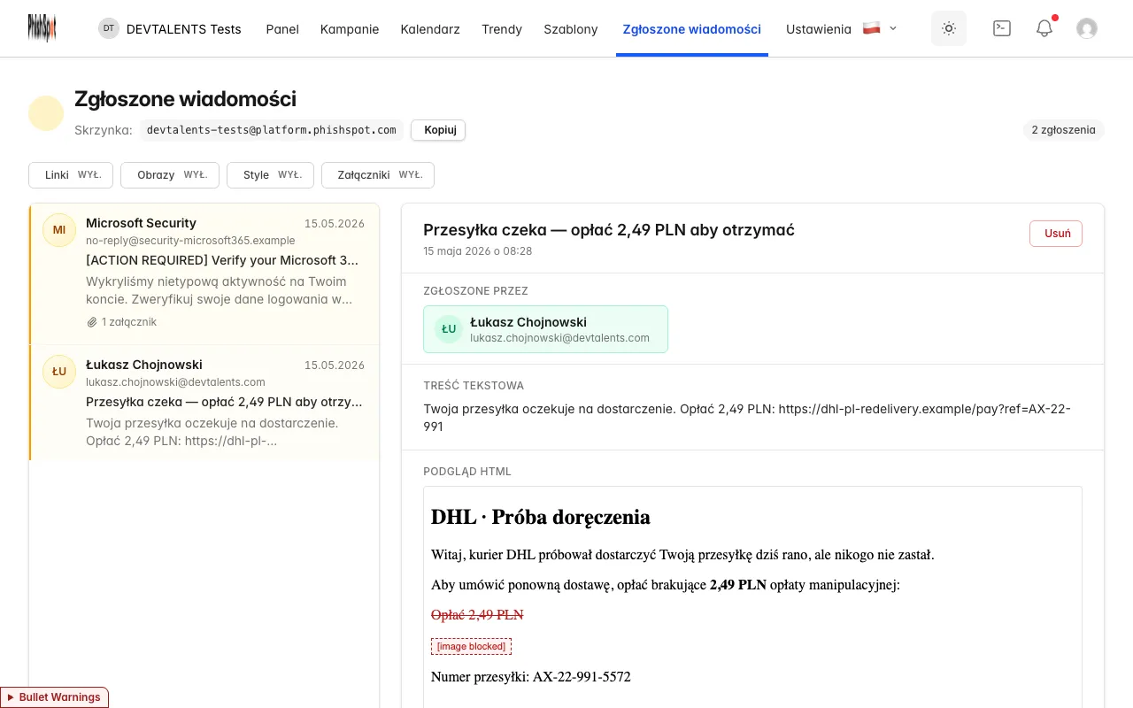
Task: Expand the language dropdown chevron
Action: 893,28
